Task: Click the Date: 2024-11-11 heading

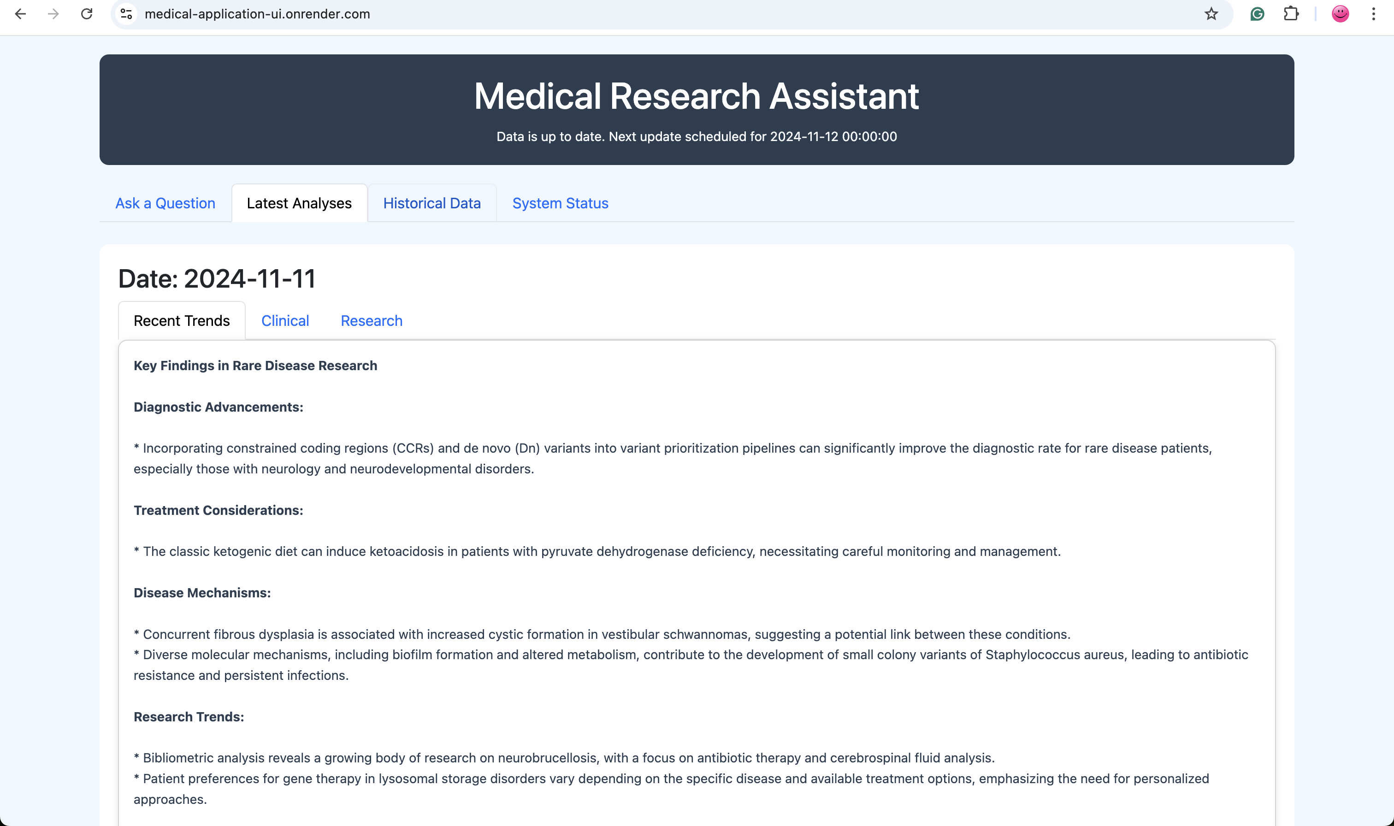Action: click(x=217, y=279)
